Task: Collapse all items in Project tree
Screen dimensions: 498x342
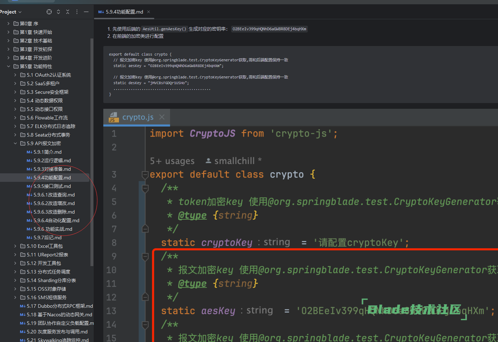Action: coord(68,12)
